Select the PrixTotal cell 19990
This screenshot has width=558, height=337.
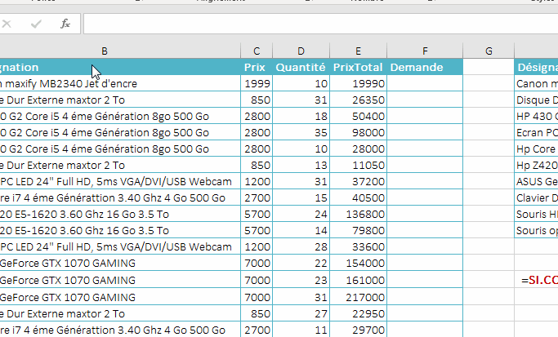click(x=358, y=83)
